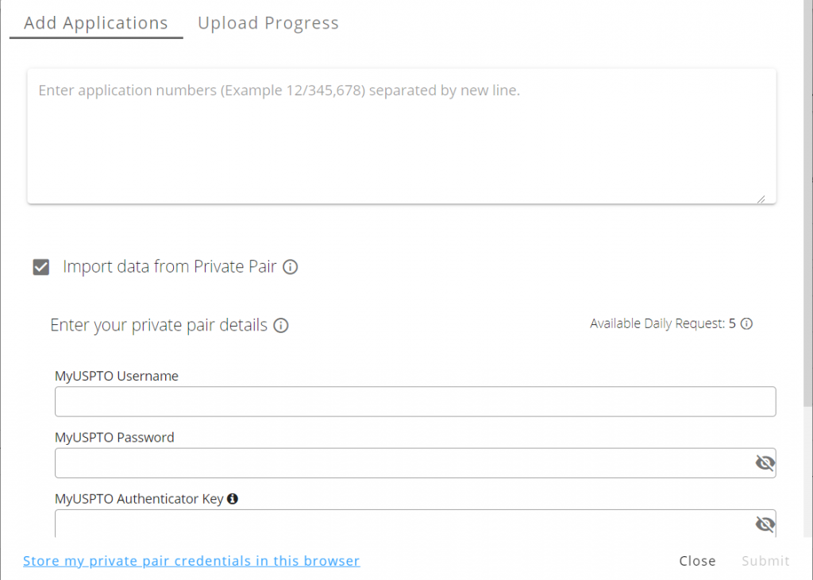Focus the MyUSPTO Username field
Image resolution: width=813 pixels, height=580 pixels.
pos(415,401)
